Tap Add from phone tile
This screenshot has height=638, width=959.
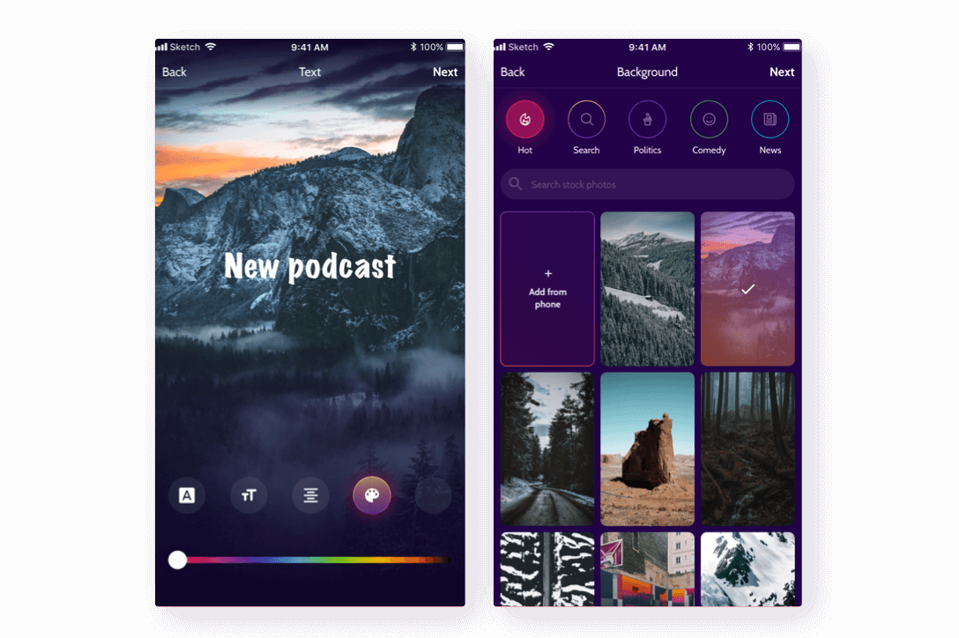(x=547, y=289)
